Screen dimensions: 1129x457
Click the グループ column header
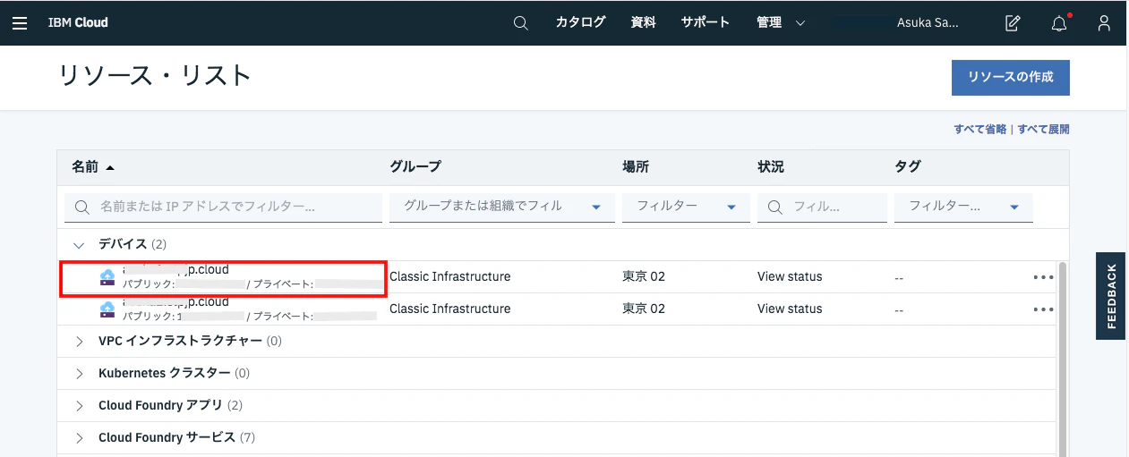coord(415,166)
